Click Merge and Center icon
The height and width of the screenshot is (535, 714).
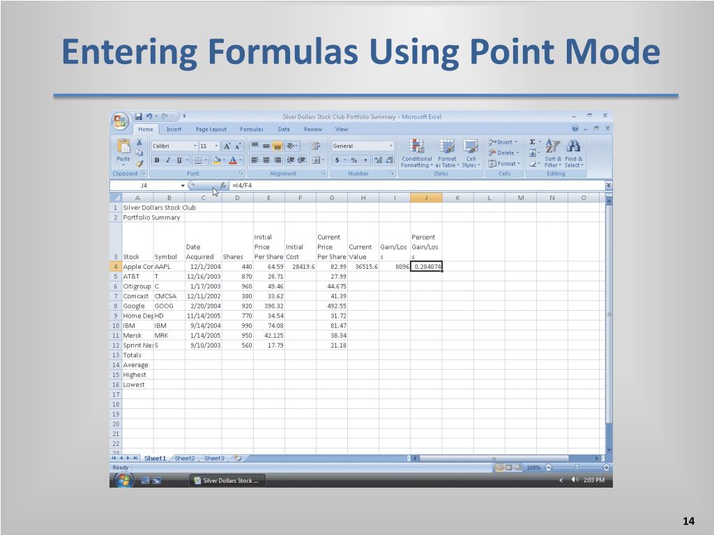click(x=316, y=160)
